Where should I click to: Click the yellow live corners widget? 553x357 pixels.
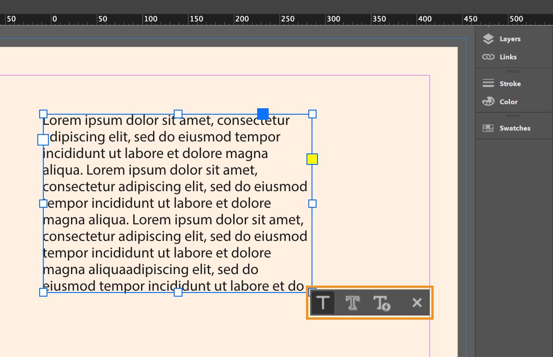312,159
